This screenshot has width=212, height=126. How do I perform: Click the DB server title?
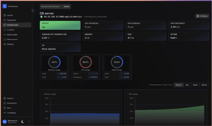pos(47,13)
